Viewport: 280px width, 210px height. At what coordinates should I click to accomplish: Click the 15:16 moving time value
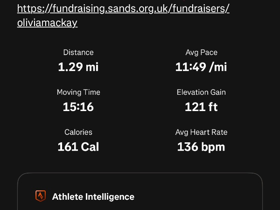pyautogui.click(x=78, y=107)
